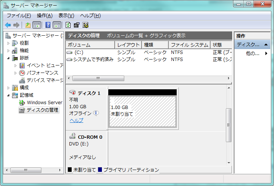The height and width of the screenshot is (186, 274).
Task: Click the disk view scroll down arrow
Action: pos(229,163)
